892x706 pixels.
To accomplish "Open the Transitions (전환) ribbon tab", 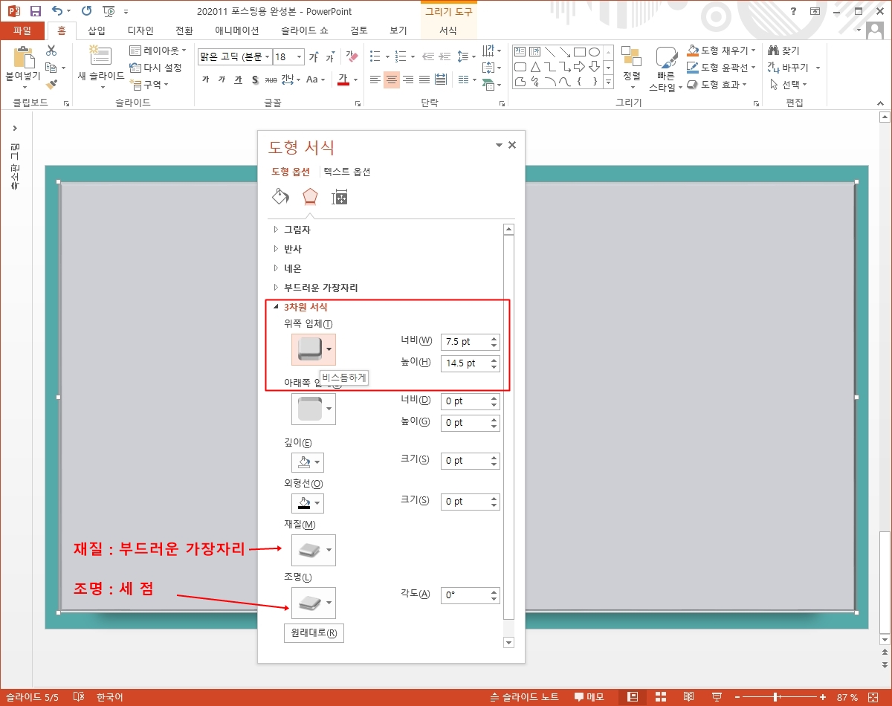I will point(184,30).
